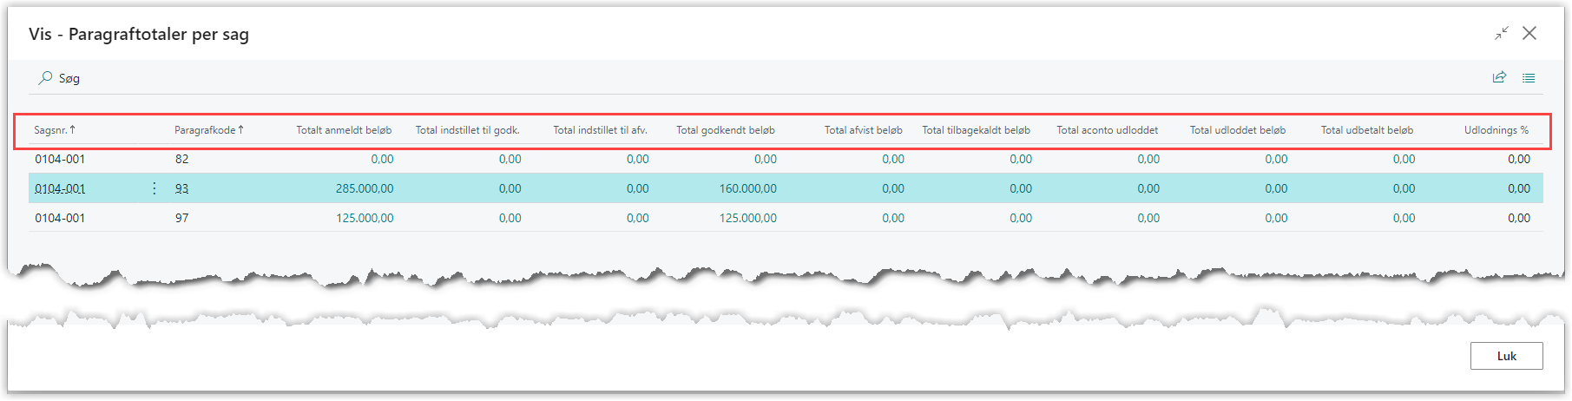
Task: Open anmeldt beløb 0,00 in row 82
Action: pos(382,159)
